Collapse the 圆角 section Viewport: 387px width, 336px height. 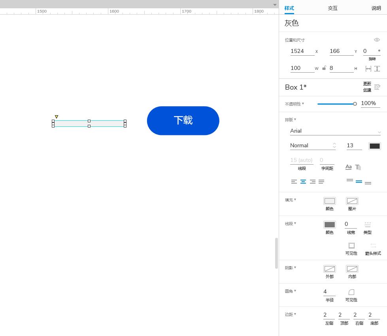tap(291, 291)
